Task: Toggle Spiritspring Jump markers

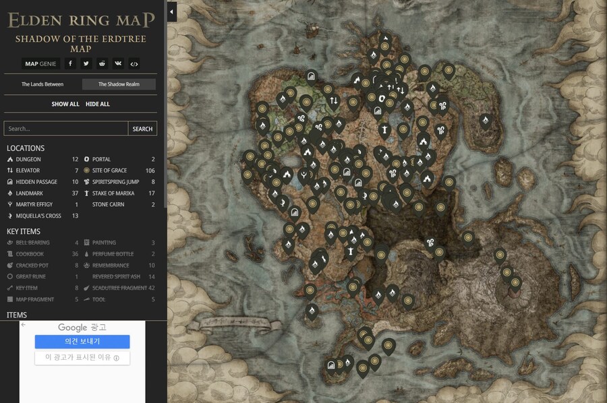Action: 119,182
